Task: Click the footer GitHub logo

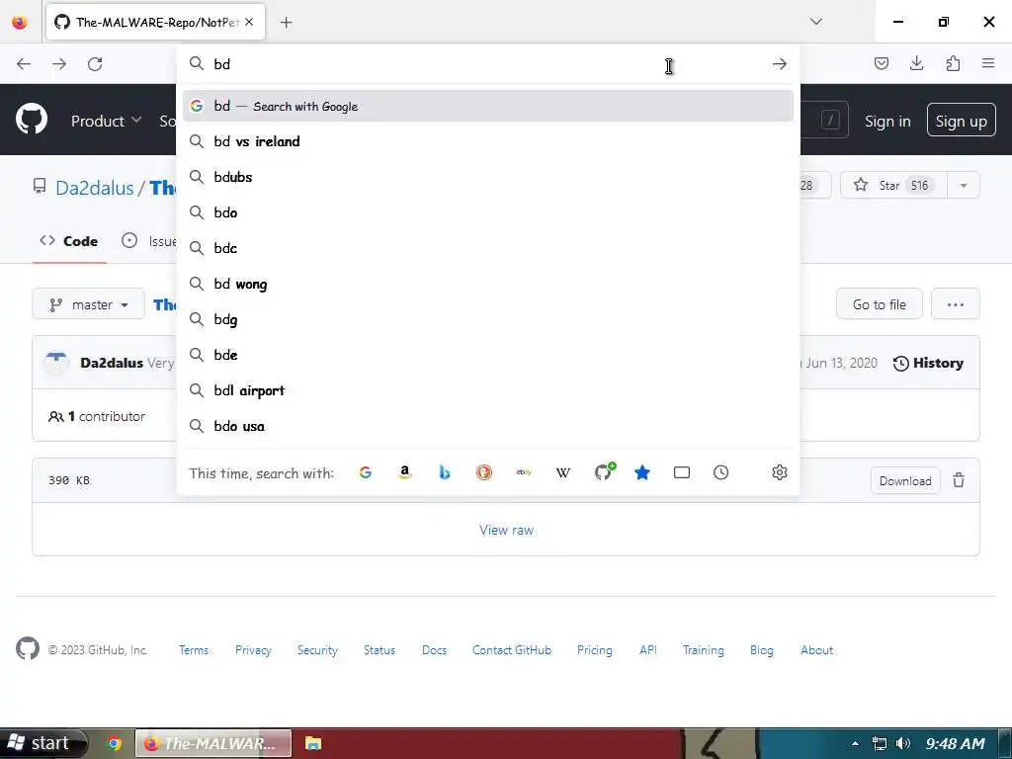Action: [28, 648]
